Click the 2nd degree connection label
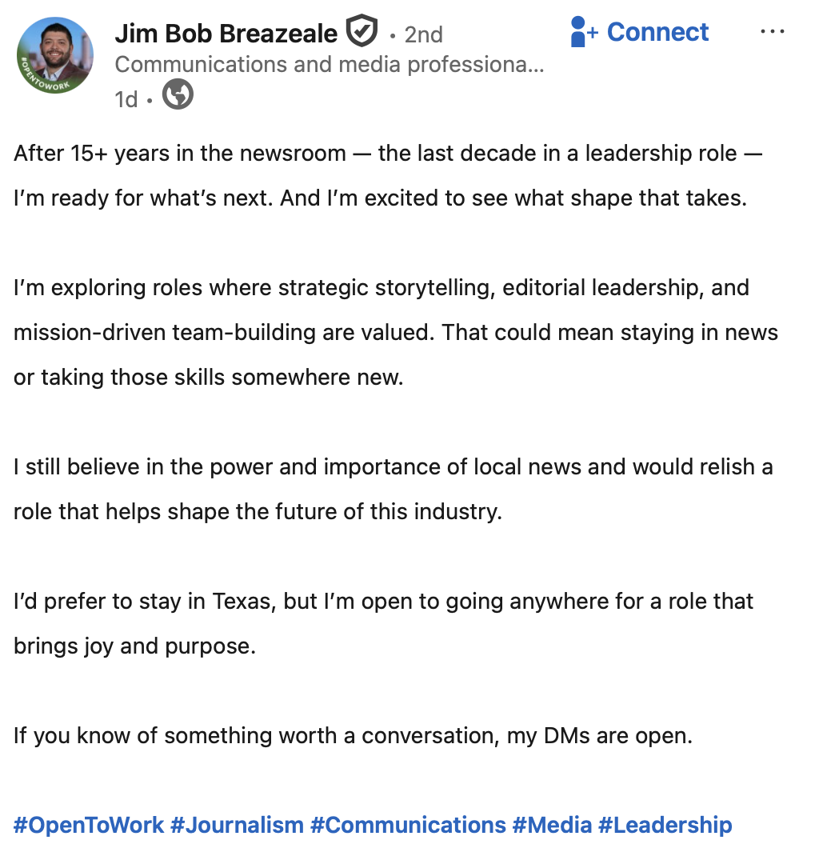 423,34
